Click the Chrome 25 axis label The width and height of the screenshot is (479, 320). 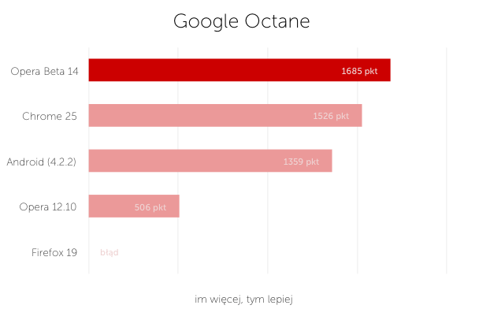point(50,116)
